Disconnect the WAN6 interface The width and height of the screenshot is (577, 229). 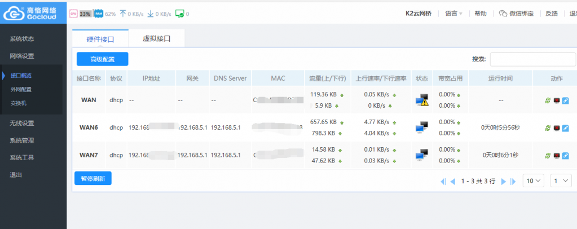[556, 127]
